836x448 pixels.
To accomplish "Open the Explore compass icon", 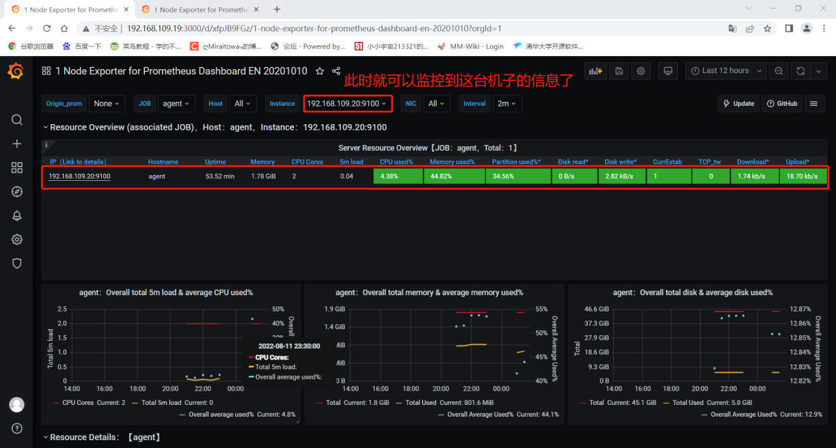I will 17,191.
